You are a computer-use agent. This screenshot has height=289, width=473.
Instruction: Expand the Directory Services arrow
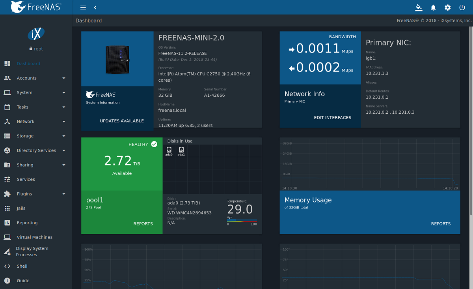coord(64,150)
